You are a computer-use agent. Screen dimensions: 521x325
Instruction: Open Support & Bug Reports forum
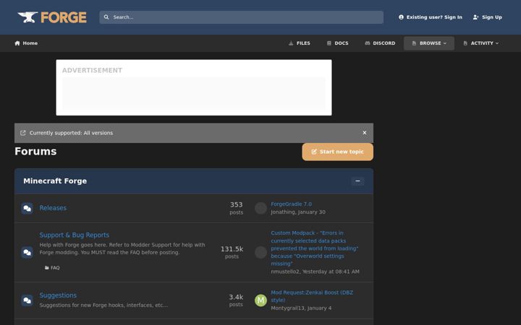(75, 235)
